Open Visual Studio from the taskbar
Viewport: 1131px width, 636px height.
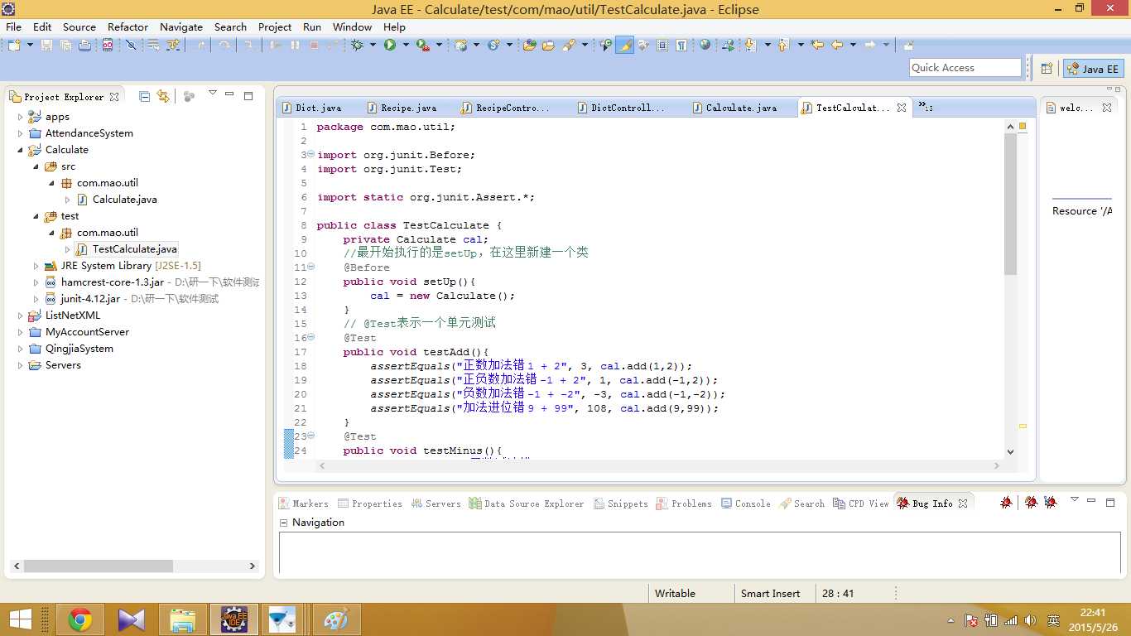point(132,619)
